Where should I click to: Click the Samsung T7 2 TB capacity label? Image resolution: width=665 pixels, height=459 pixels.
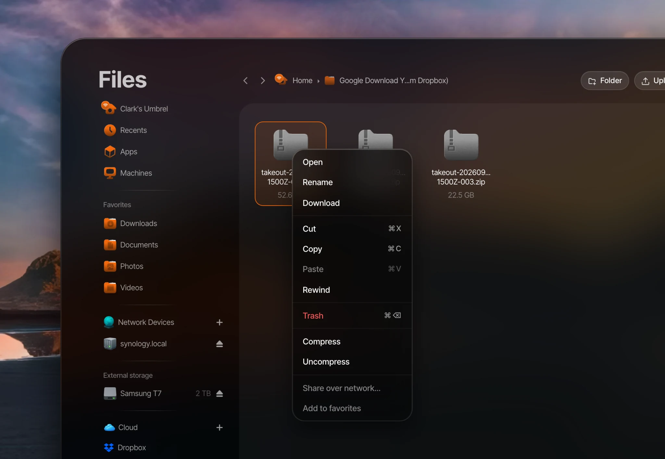click(x=203, y=393)
